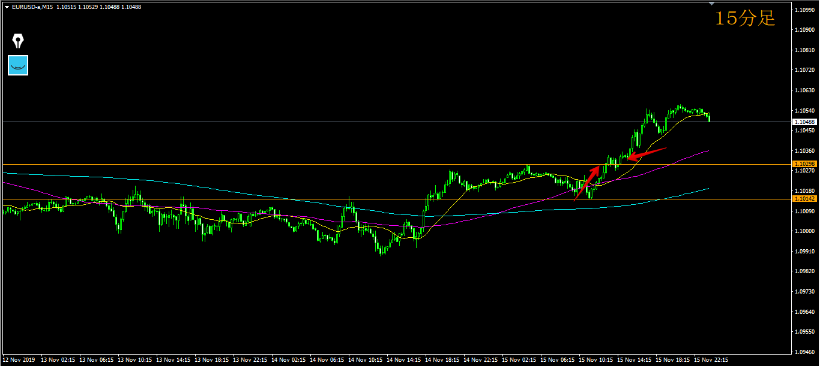The image size is (820, 366).
Task: Click the 14 Nov 18:15 time label
Action: point(442,360)
